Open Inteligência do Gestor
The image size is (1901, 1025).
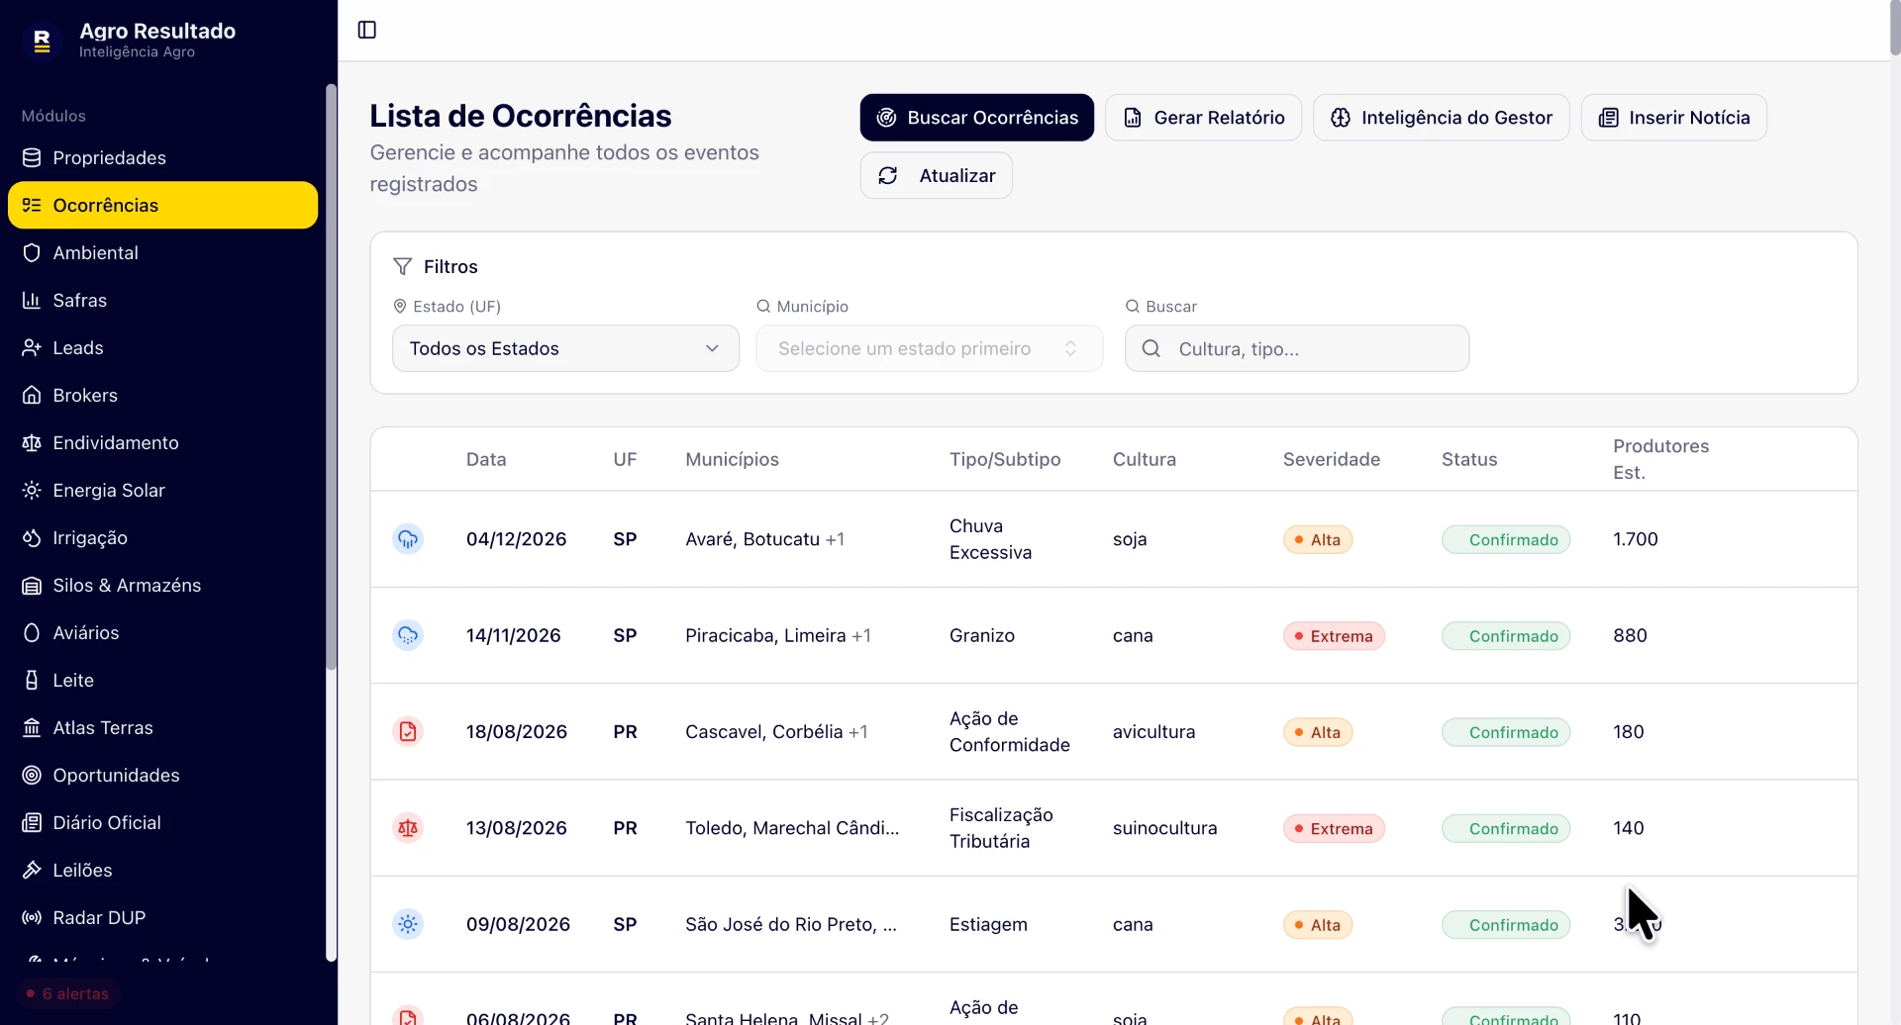(x=1441, y=118)
